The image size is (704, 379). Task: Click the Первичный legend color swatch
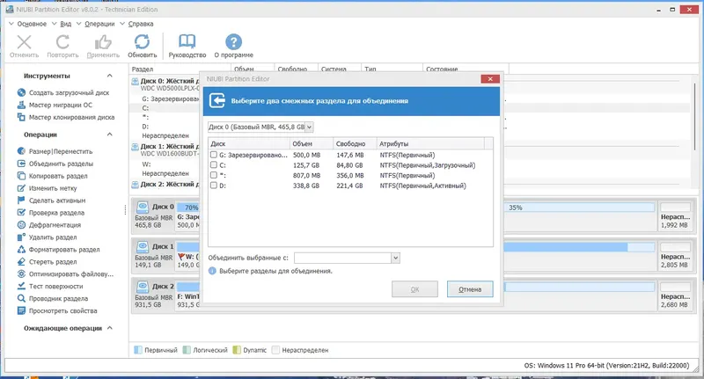pyautogui.click(x=138, y=350)
